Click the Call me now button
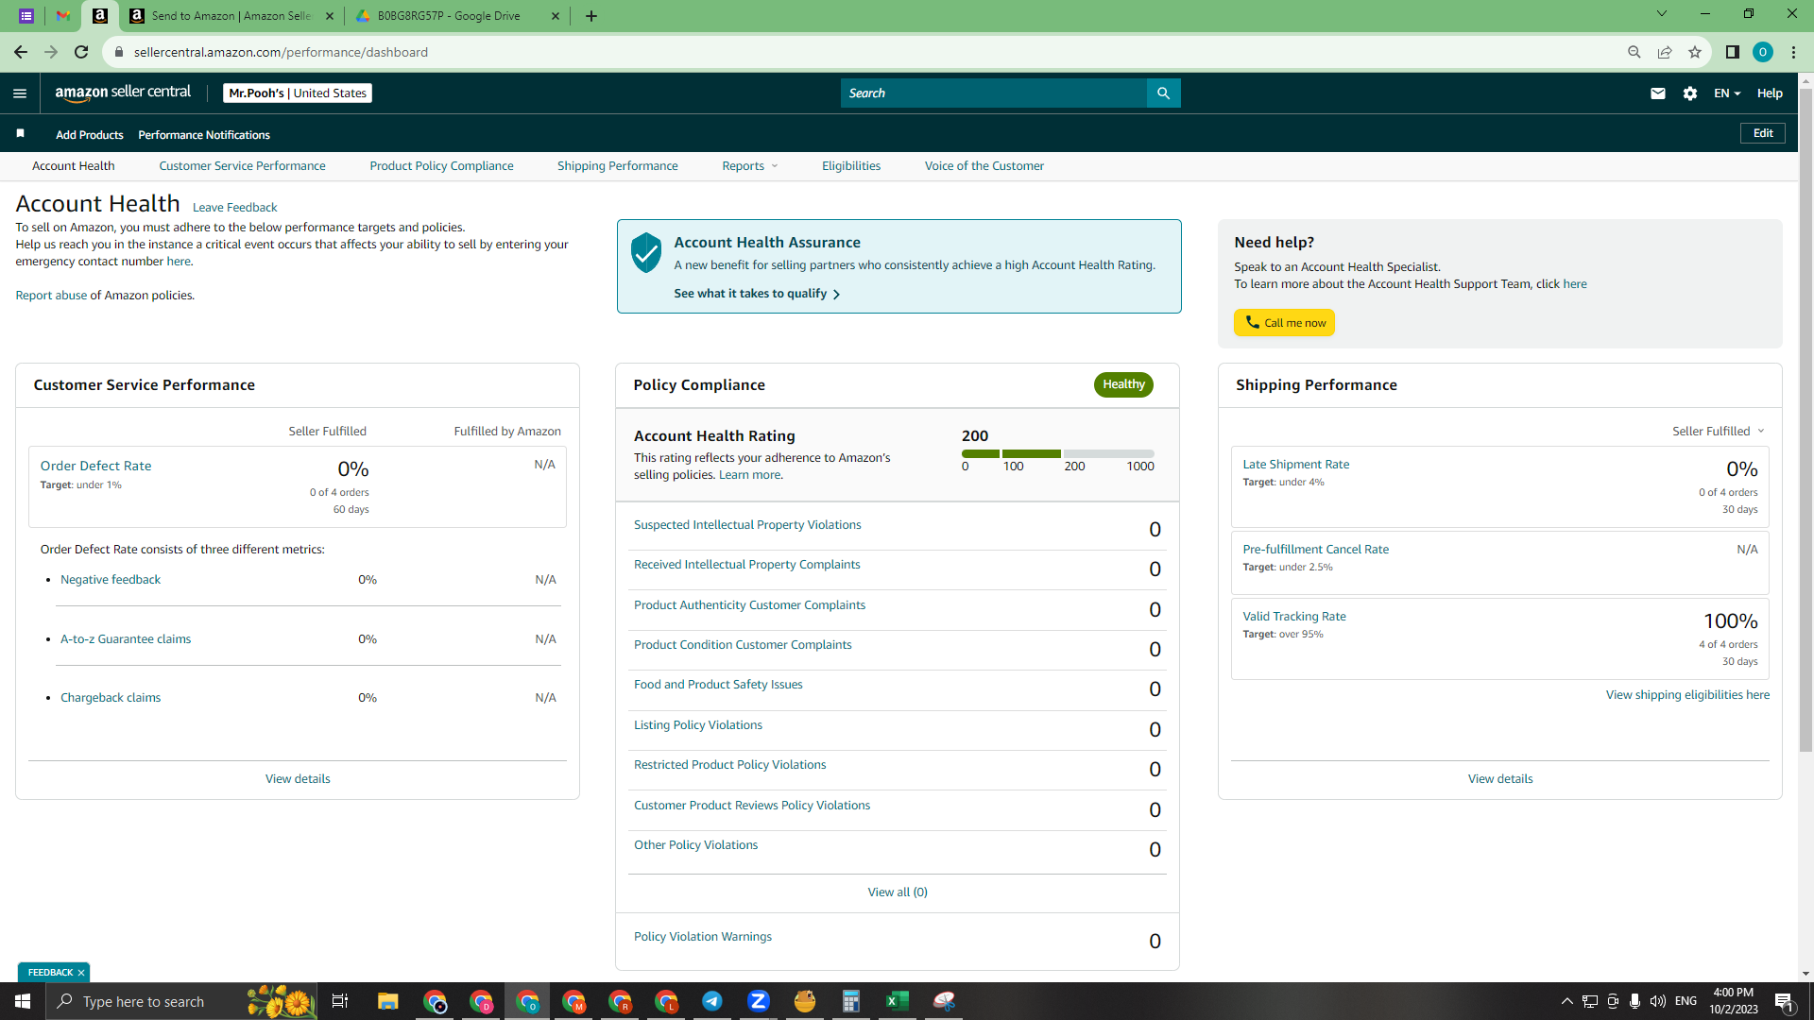The image size is (1814, 1020). (1284, 323)
